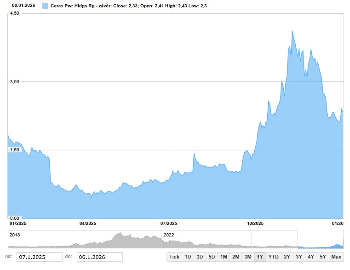350x270 pixels.
Task: Show the Max history range
Action: tap(336, 257)
